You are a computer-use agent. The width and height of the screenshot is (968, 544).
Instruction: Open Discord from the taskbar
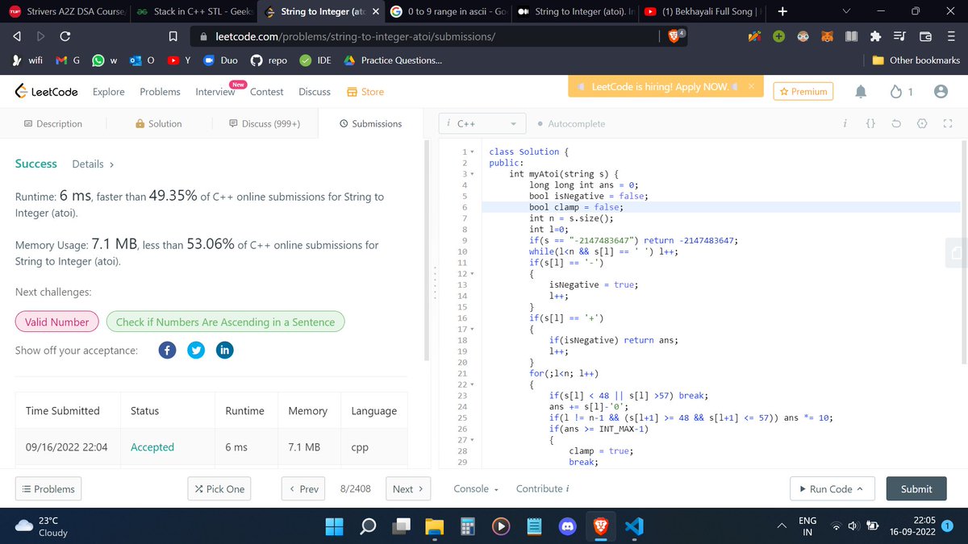click(x=566, y=526)
